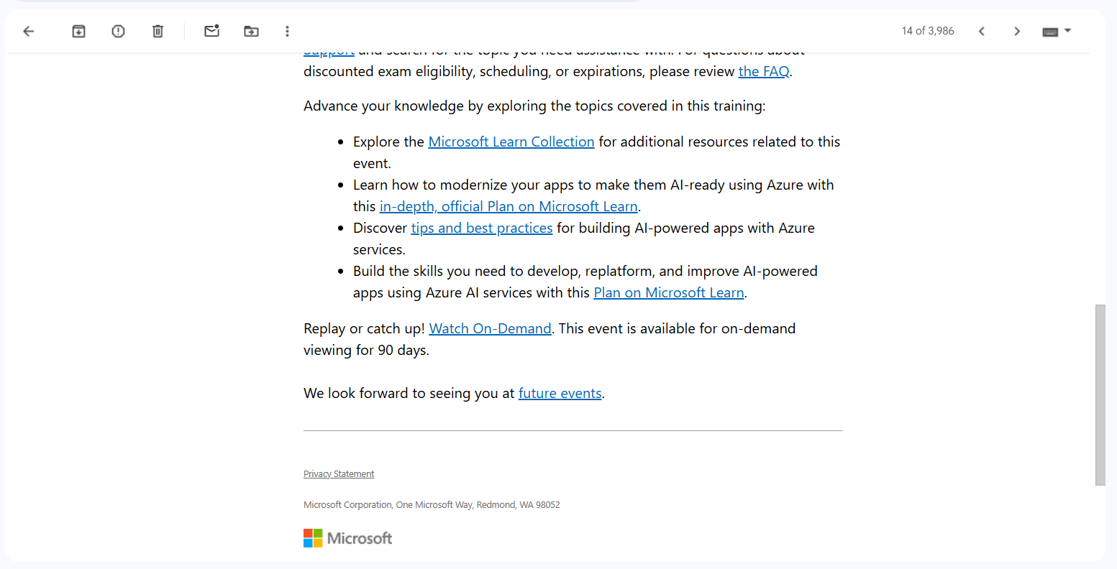Click the email vertical scrollbar thumb
Viewport: 1117px width, 569px height.
pyautogui.click(x=1100, y=395)
